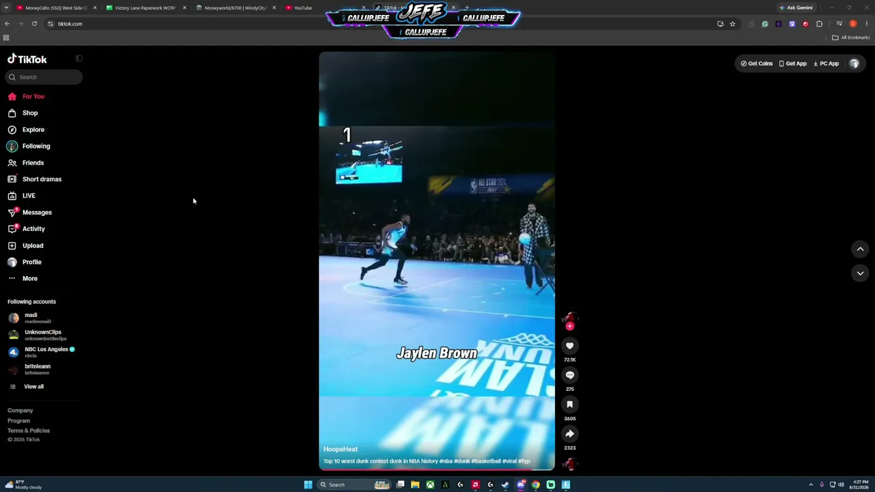Search TikTok in the search field
This screenshot has height=492, width=875.
pyautogui.click(x=44, y=77)
